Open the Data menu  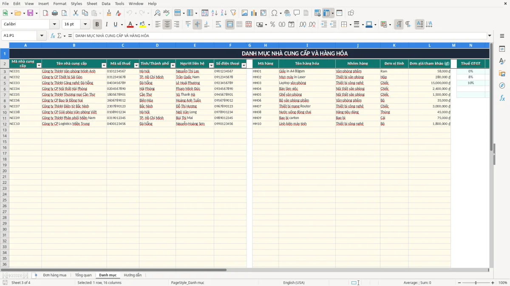[106, 3]
